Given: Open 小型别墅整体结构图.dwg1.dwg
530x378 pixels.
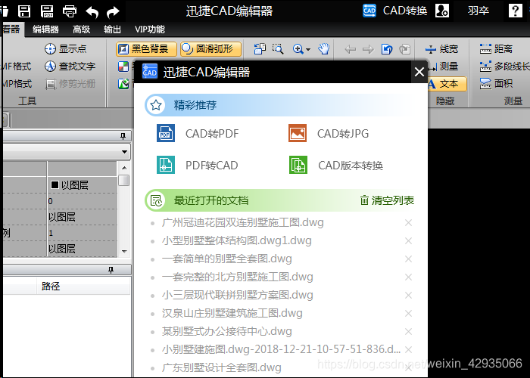Looking at the screenshot, I should coord(236,240).
